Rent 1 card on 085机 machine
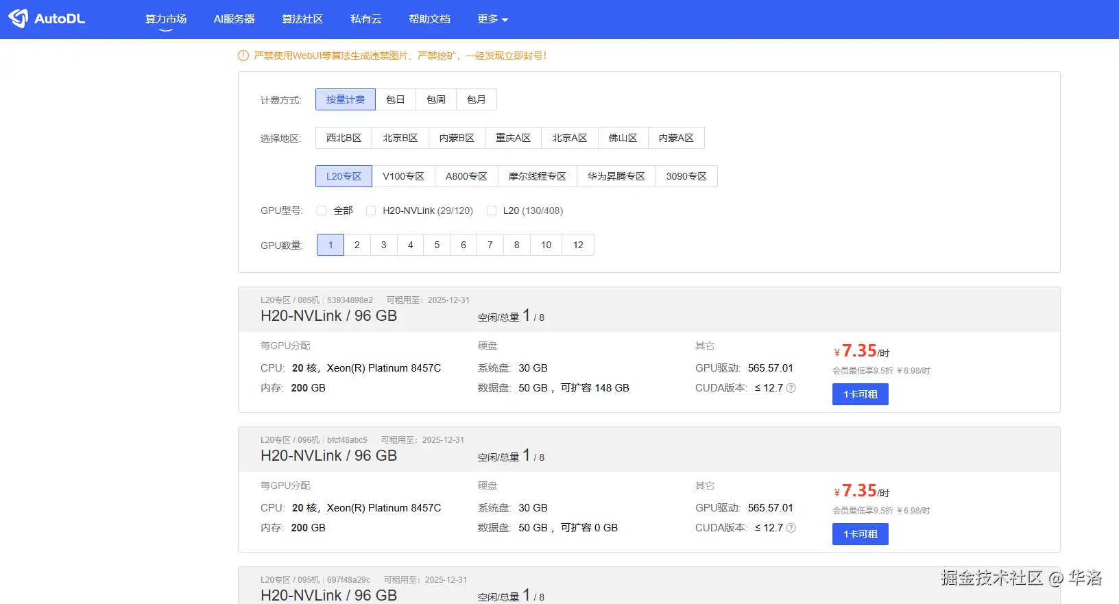This screenshot has width=1119, height=604. [x=861, y=394]
